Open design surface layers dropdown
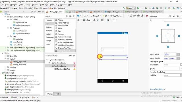182x102 pixels. pyautogui.click(x=79, y=16)
